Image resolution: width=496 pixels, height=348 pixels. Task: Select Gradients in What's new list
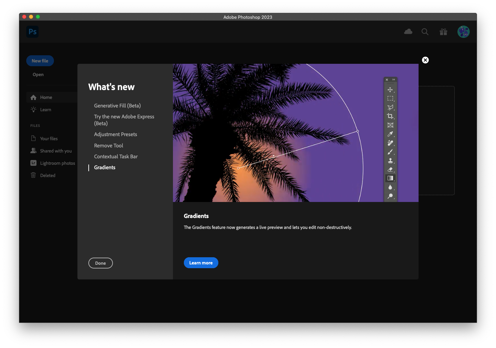[105, 168]
